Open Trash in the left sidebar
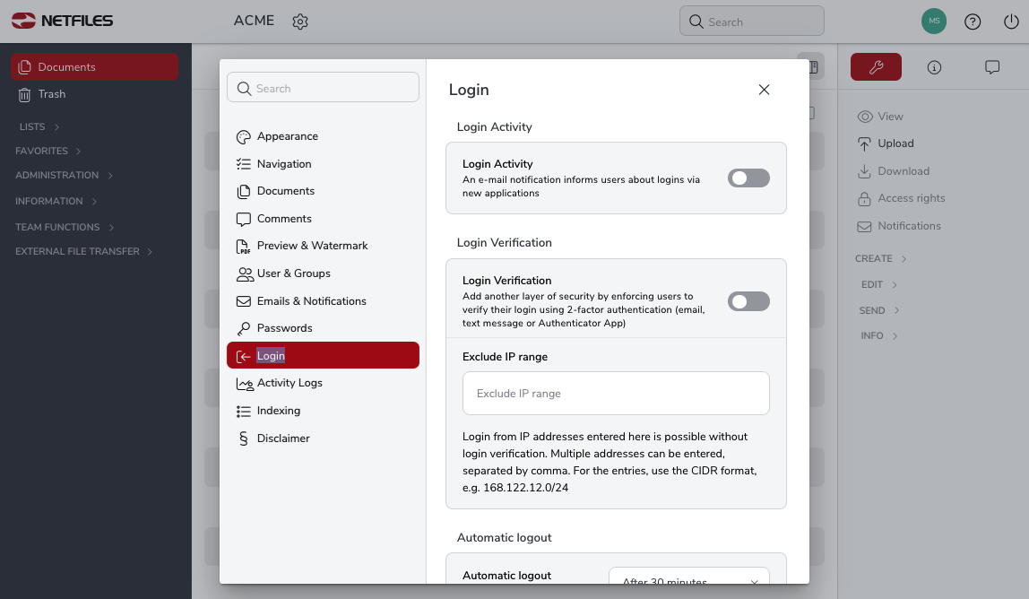The width and height of the screenshot is (1029, 599). tap(51, 94)
